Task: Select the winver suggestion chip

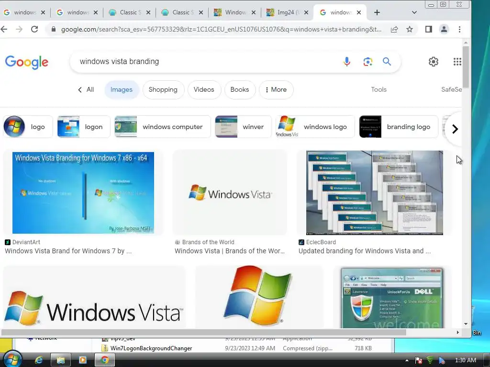Action: click(243, 127)
